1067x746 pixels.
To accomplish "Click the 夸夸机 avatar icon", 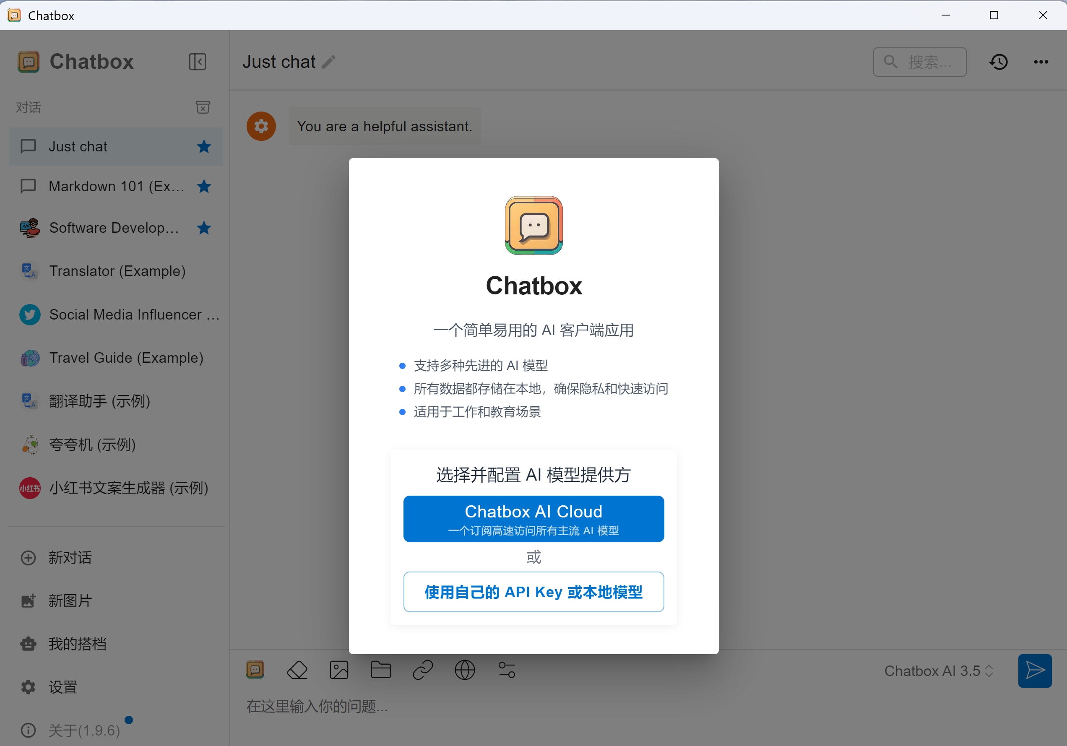I will (x=30, y=444).
